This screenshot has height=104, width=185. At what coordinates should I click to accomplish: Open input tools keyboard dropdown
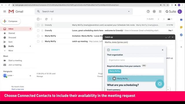tap(170, 19)
